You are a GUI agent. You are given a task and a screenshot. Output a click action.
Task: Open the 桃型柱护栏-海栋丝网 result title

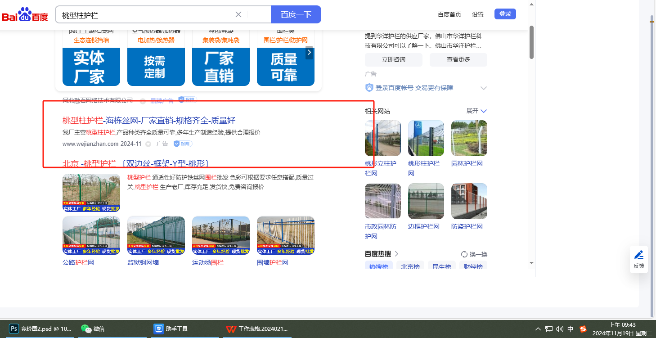pos(149,120)
